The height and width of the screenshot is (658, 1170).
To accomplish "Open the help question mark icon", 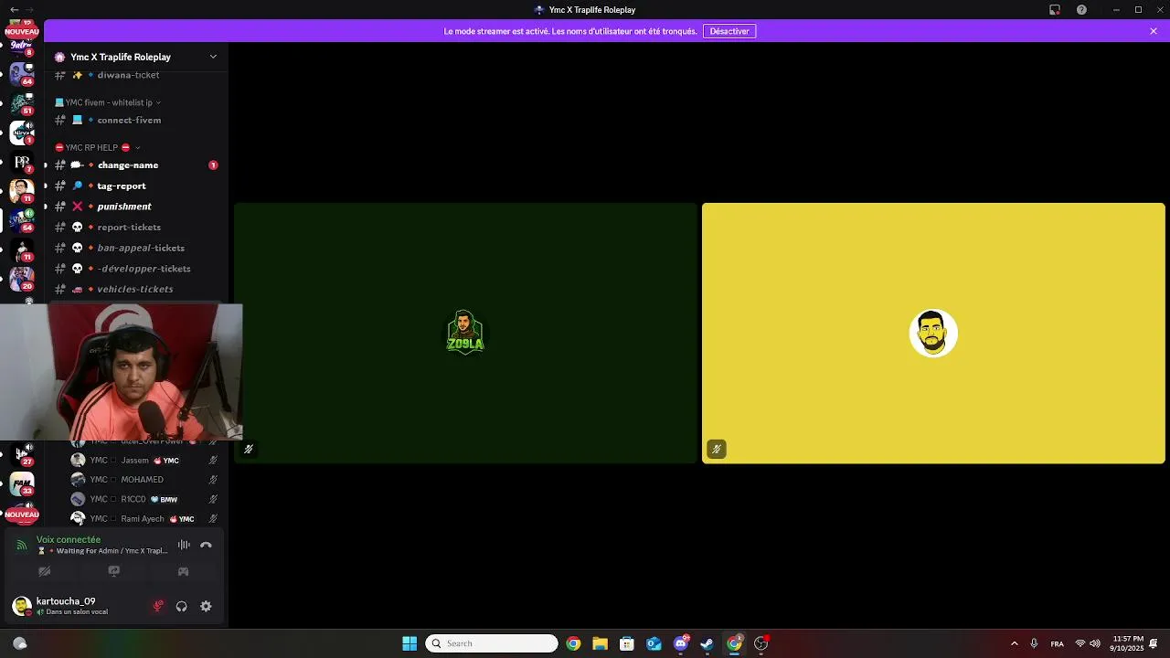I will pyautogui.click(x=1081, y=9).
